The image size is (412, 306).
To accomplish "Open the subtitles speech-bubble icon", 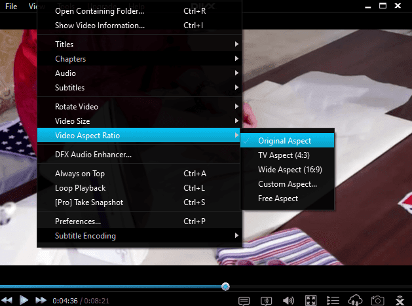I will pos(244,301).
